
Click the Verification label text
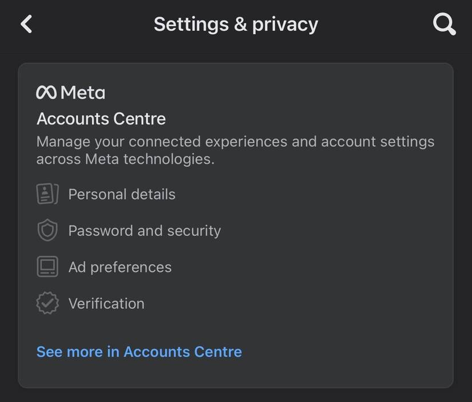[106, 303]
